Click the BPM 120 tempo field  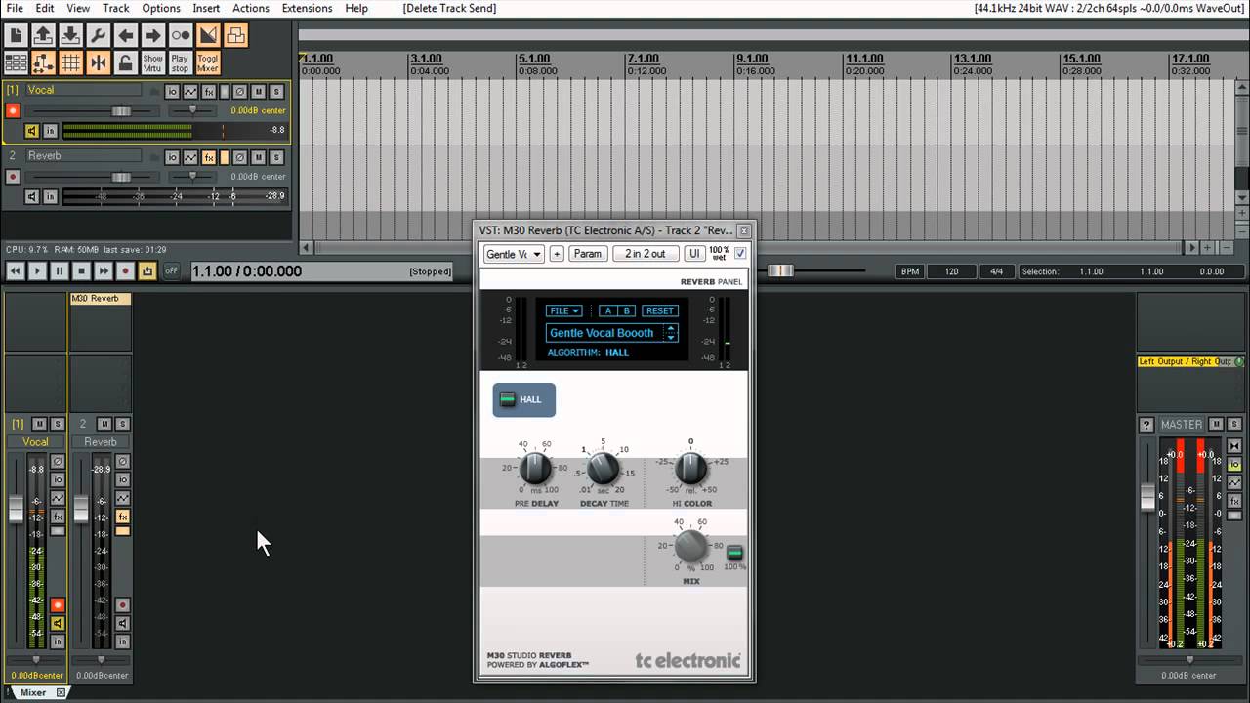click(952, 271)
